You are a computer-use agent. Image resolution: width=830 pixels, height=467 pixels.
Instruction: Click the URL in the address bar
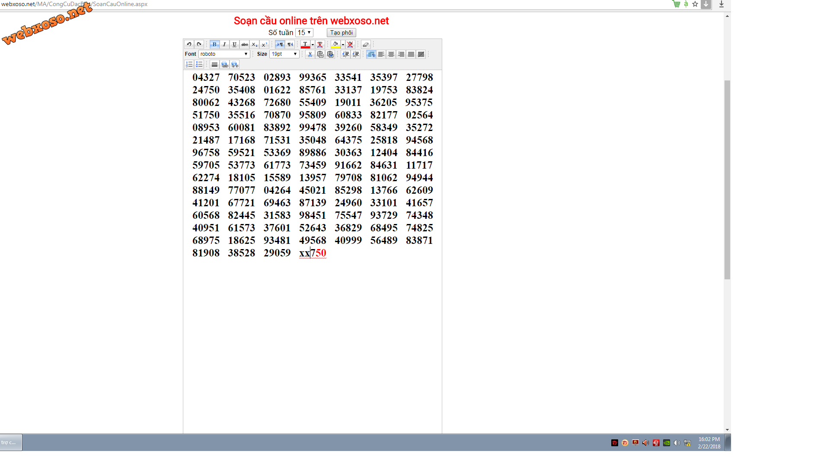click(x=74, y=4)
